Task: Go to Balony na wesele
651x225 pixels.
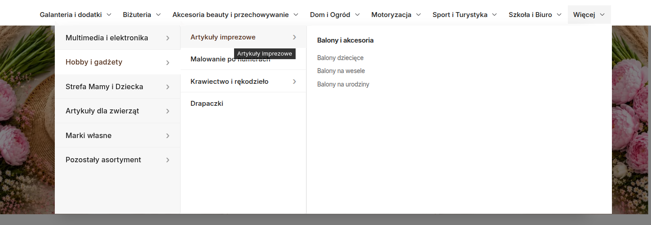Action: point(341,71)
